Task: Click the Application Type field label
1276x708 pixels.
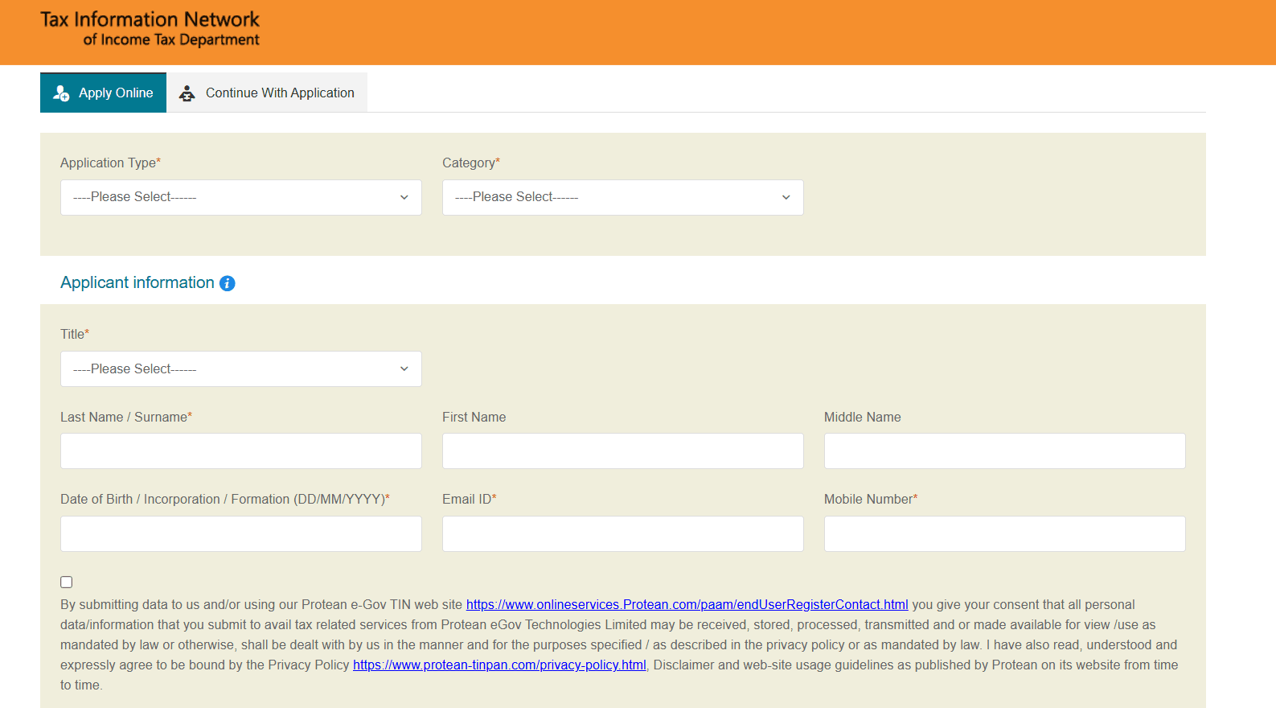Action: 109,163
